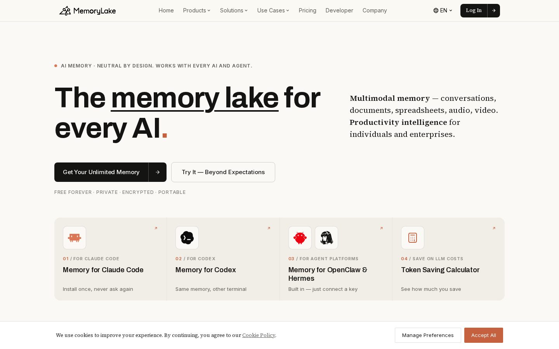Expand the Products menu
Image resolution: width=559 pixels, height=349 pixels.
(x=196, y=10)
